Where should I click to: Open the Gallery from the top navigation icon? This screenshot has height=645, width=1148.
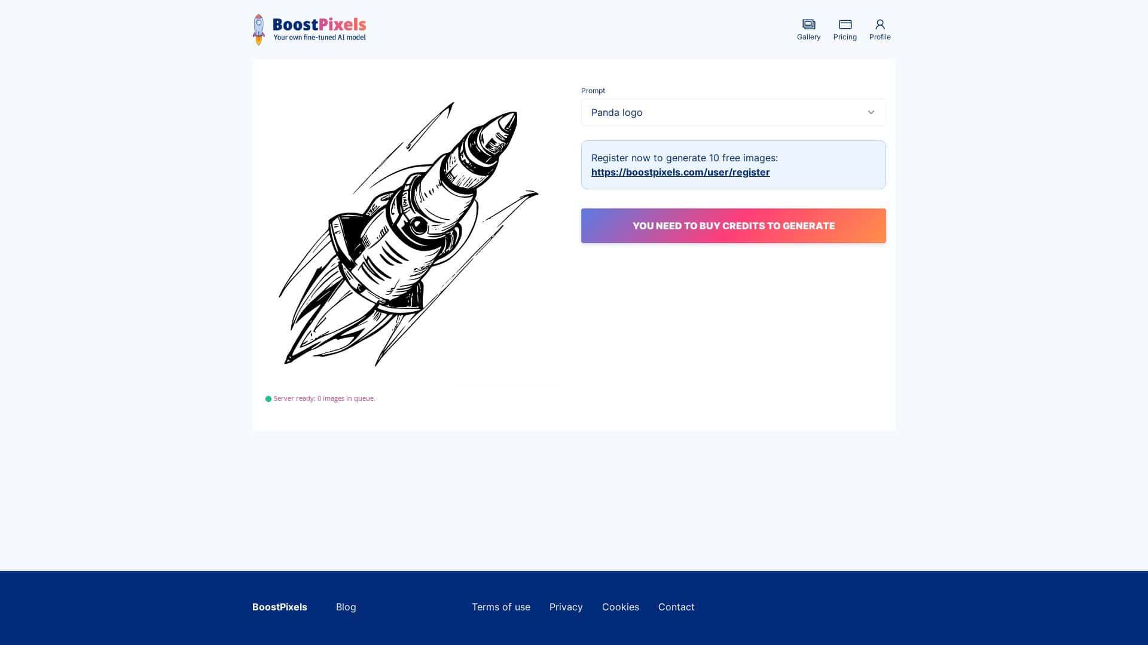pyautogui.click(x=808, y=25)
